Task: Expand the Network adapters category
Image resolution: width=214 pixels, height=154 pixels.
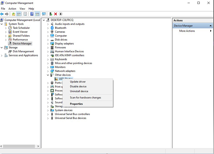Action: tap(48, 71)
